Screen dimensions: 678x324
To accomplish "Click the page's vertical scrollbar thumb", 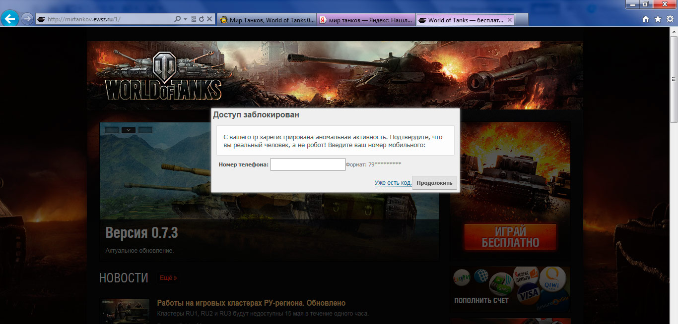I will [674, 79].
